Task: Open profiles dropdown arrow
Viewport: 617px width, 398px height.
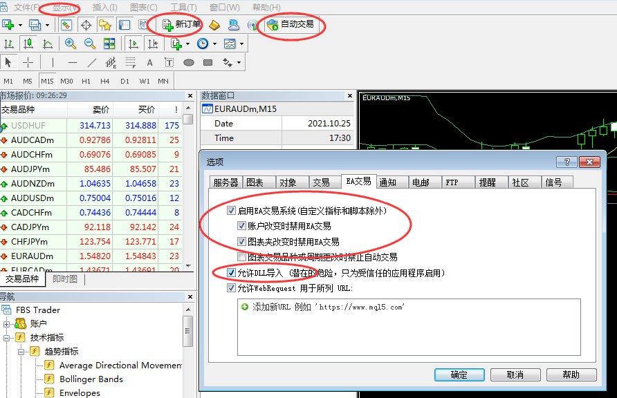Action: pyautogui.click(x=47, y=25)
